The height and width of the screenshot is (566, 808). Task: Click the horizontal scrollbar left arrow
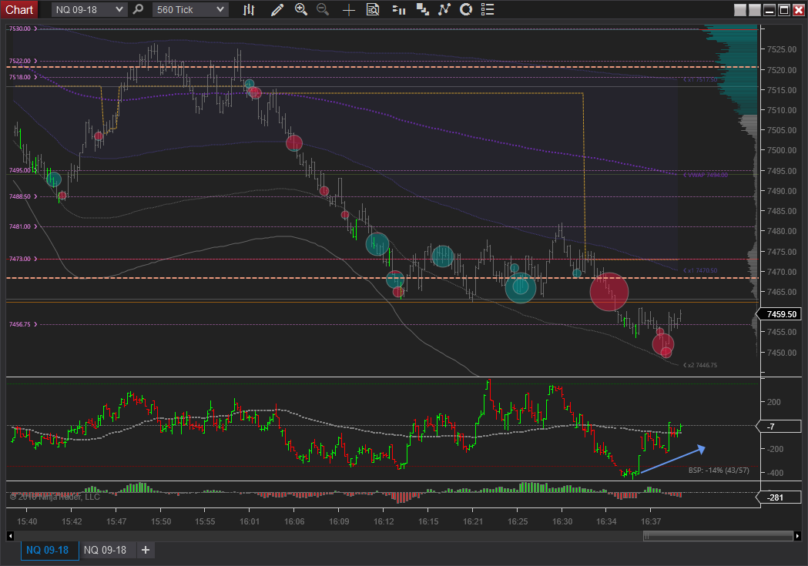(x=10, y=536)
